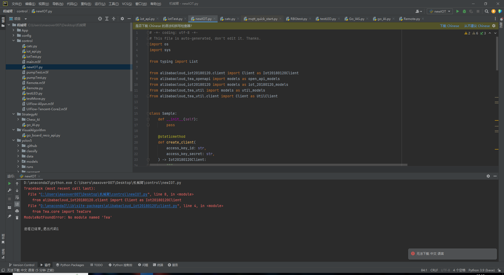Toggle tool window bars icon in status bar

[3, 270]
